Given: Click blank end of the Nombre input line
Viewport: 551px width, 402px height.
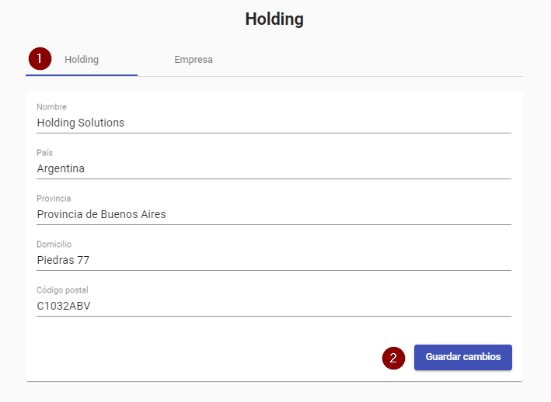Looking at the screenshot, I should tap(389, 123).
